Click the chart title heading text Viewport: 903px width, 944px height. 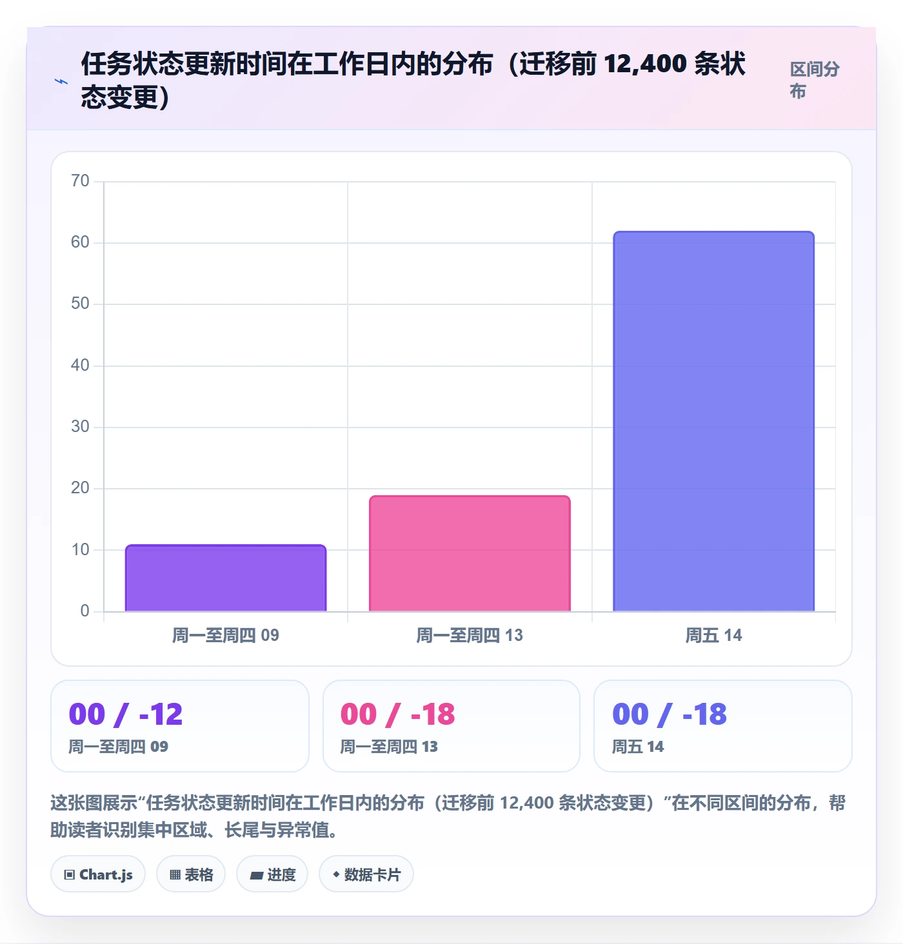[413, 81]
